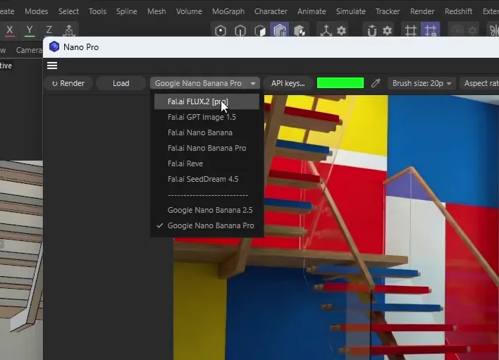Select Points mode icon
The width and height of the screenshot is (499, 360).
(221, 31)
